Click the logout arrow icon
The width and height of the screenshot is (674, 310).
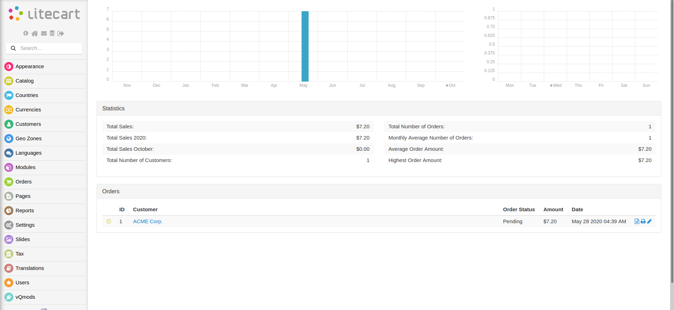(61, 33)
